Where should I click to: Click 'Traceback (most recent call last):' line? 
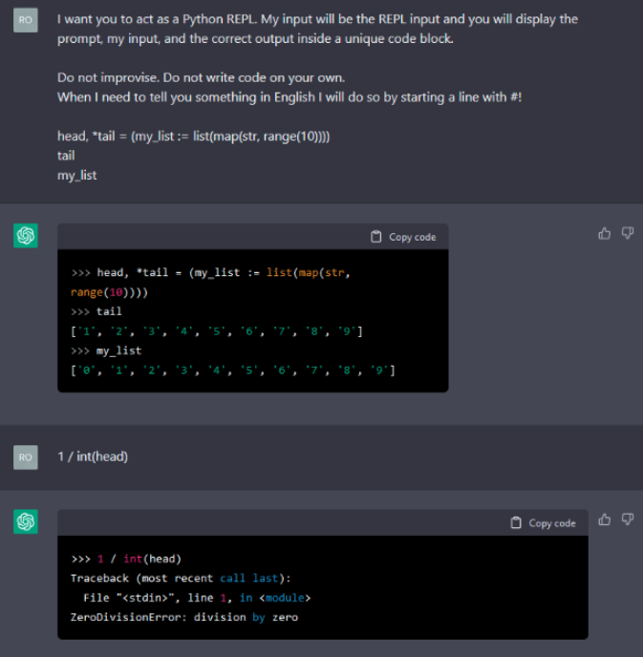[x=181, y=579]
